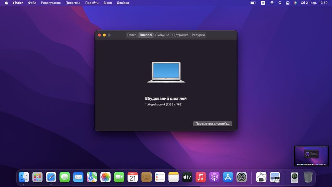332x187 pixels.
Task: Open the Файл menu
Action: [x=32, y=3]
